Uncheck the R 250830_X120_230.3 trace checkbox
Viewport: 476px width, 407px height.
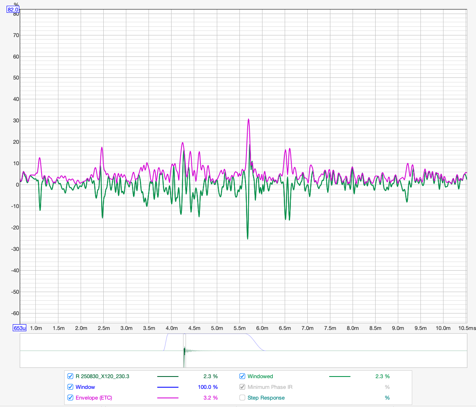(x=70, y=376)
